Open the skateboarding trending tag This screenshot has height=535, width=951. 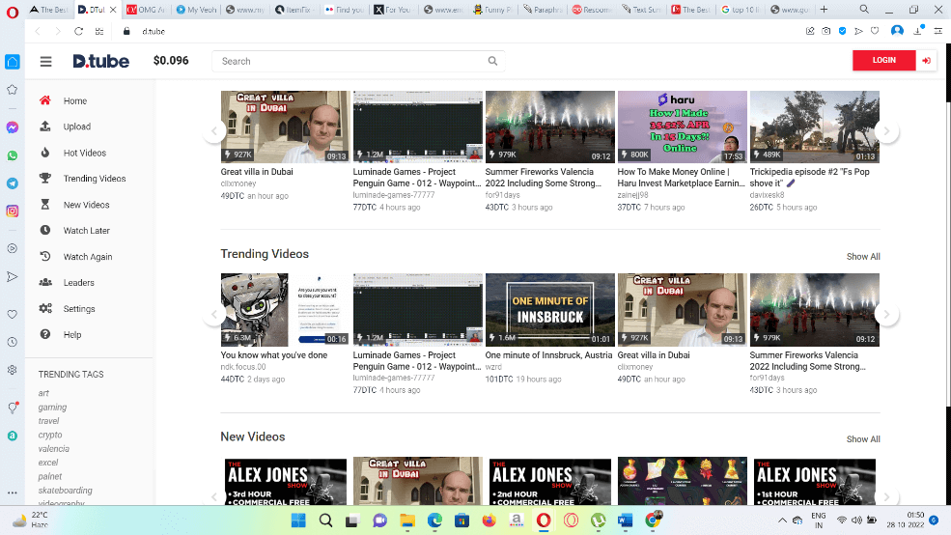pyautogui.click(x=66, y=491)
